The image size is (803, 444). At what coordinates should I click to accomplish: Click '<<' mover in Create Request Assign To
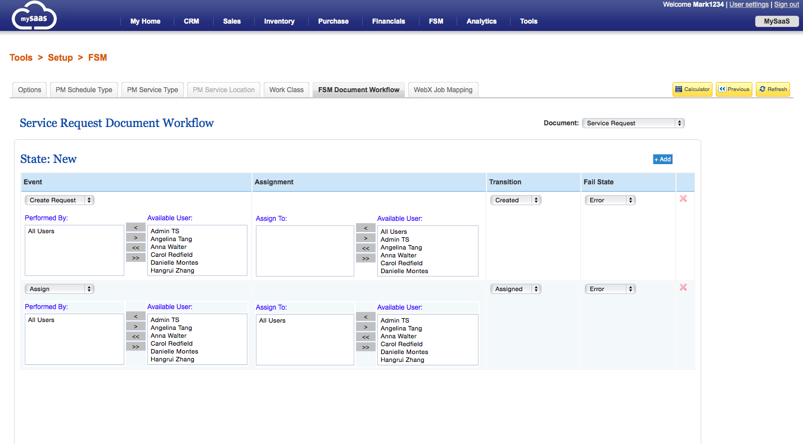[366, 248]
